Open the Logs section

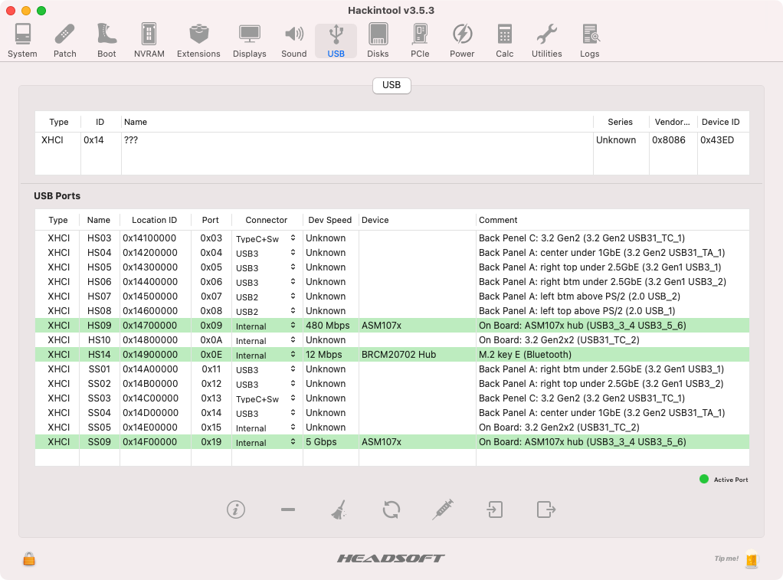pyautogui.click(x=590, y=41)
